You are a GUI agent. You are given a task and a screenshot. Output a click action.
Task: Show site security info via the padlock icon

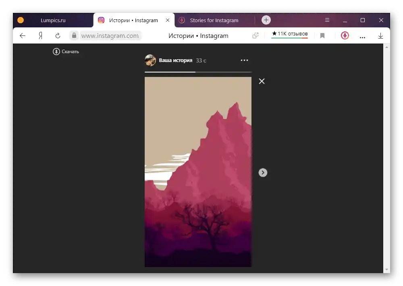[x=74, y=35]
